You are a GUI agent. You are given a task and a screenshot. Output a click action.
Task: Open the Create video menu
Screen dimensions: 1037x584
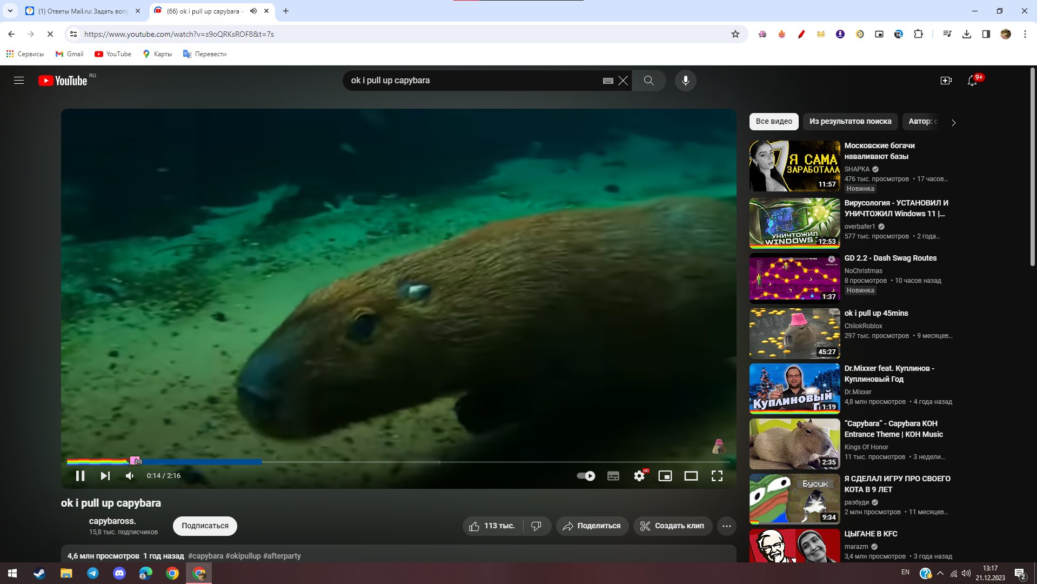coord(946,81)
